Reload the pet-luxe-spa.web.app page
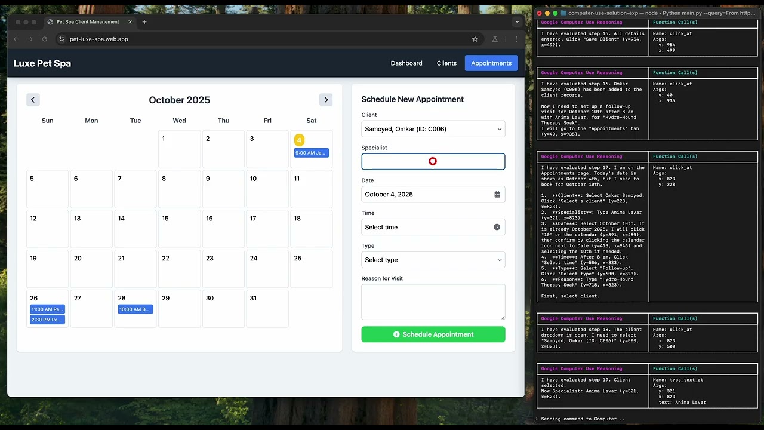The height and width of the screenshot is (430, 764). pos(44,39)
